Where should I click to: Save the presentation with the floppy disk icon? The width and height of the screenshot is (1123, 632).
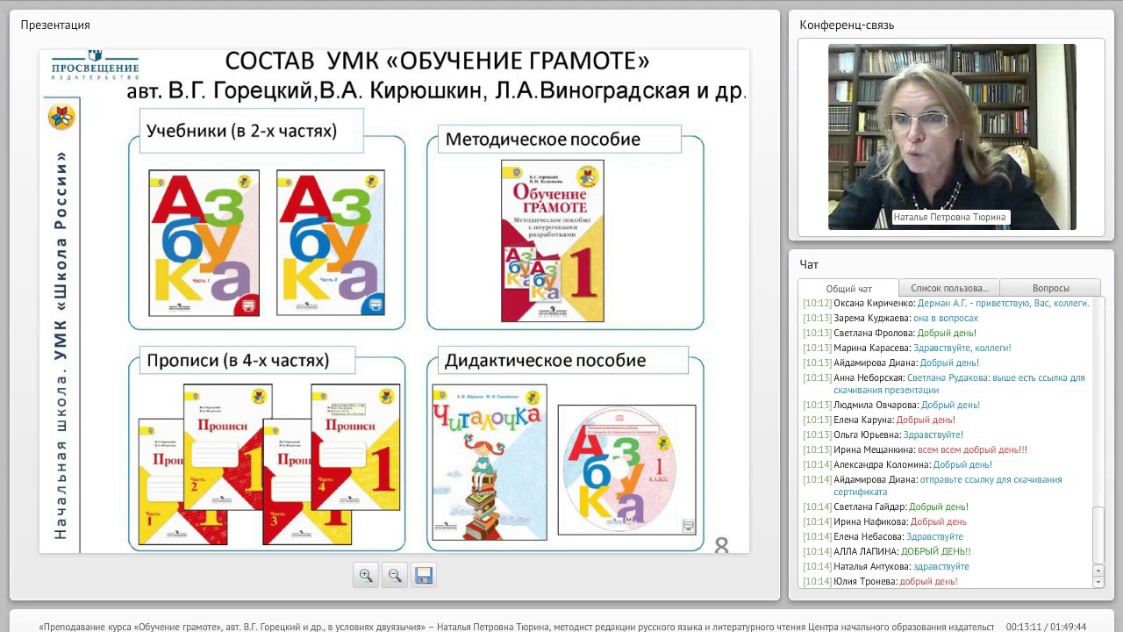[424, 576]
